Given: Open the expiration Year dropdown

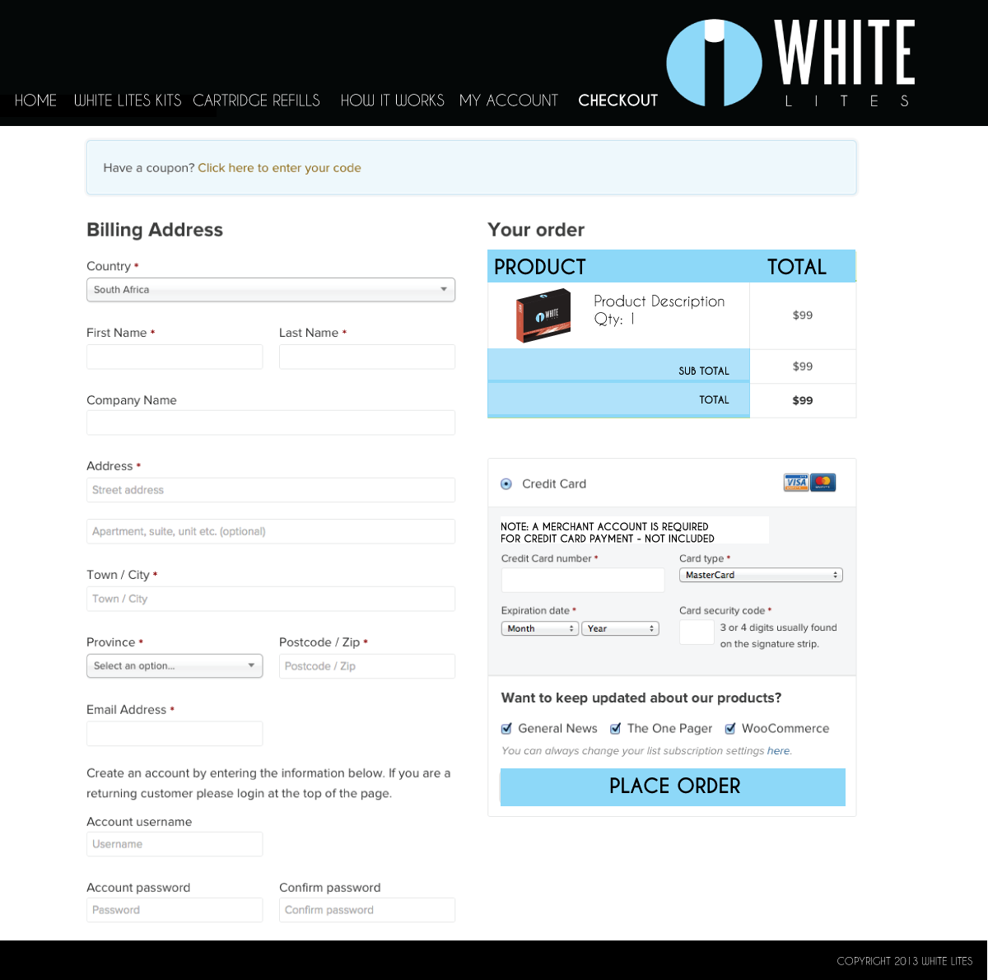Looking at the screenshot, I should [x=620, y=628].
